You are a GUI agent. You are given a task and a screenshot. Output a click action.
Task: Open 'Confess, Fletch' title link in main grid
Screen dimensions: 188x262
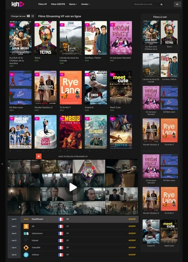click(x=93, y=58)
